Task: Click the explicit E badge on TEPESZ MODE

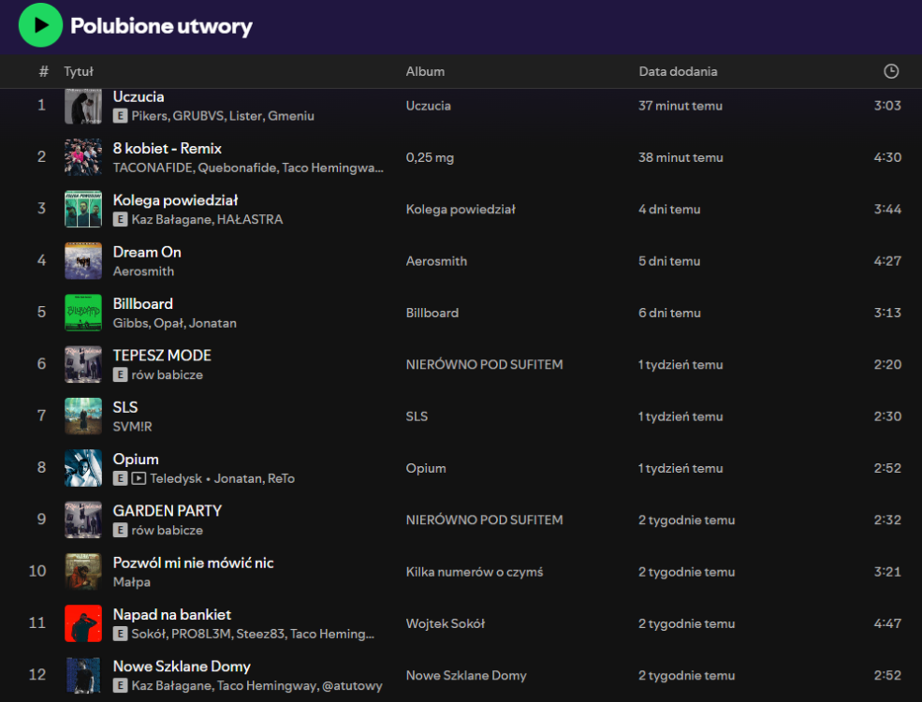Action: pyautogui.click(x=120, y=374)
